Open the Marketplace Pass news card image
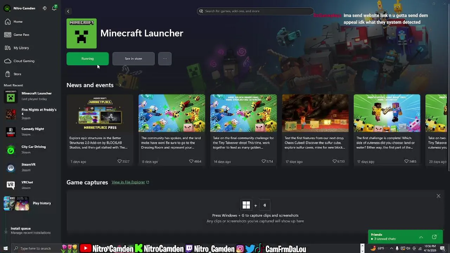 point(100,113)
